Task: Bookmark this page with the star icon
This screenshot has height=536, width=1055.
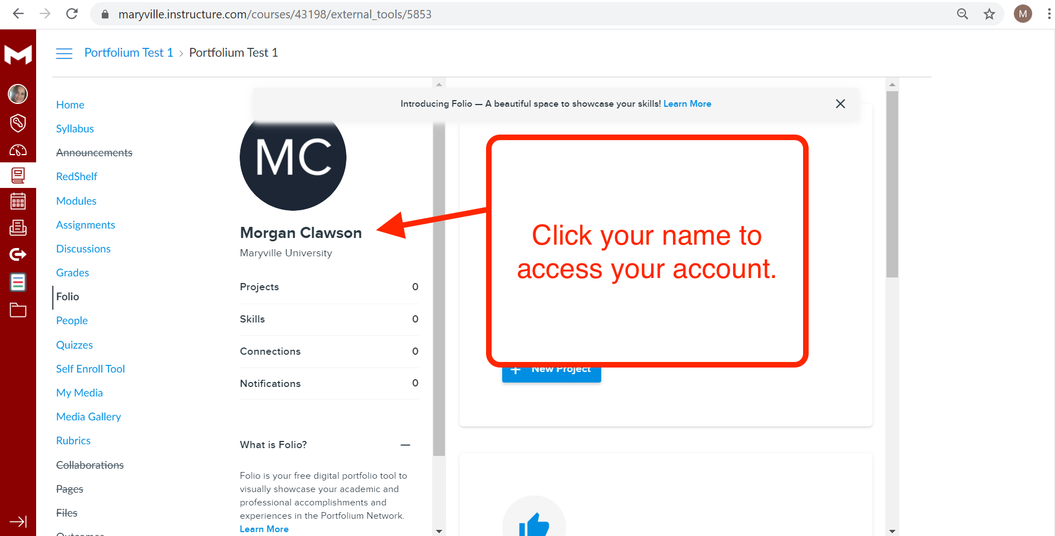Action: point(989,14)
